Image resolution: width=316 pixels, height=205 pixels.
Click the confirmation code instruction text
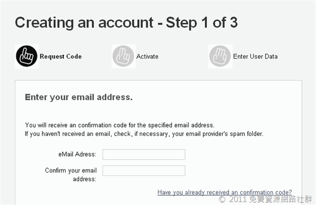point(119,125)
